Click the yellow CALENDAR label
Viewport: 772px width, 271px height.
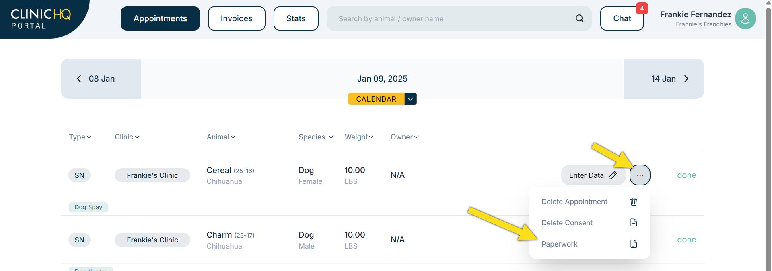[x=376, y=99]
